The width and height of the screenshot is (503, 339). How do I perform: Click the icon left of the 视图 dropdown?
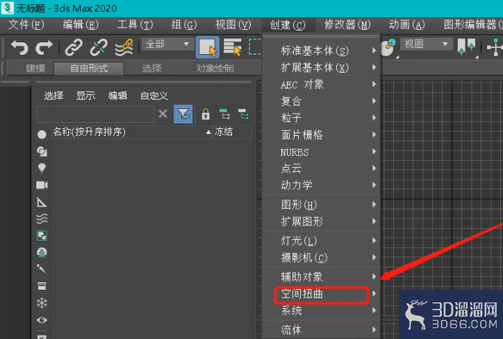point(388,47)
